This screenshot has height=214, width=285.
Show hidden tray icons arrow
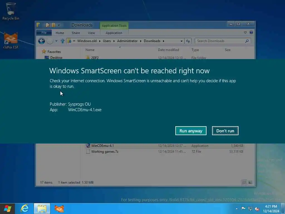237,209
